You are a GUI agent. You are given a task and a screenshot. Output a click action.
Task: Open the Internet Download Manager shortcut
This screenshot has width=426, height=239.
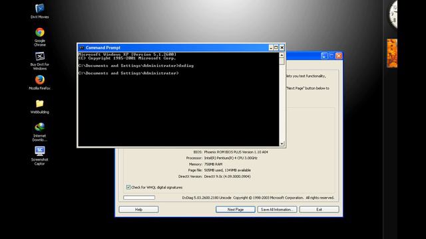point(40,132)
